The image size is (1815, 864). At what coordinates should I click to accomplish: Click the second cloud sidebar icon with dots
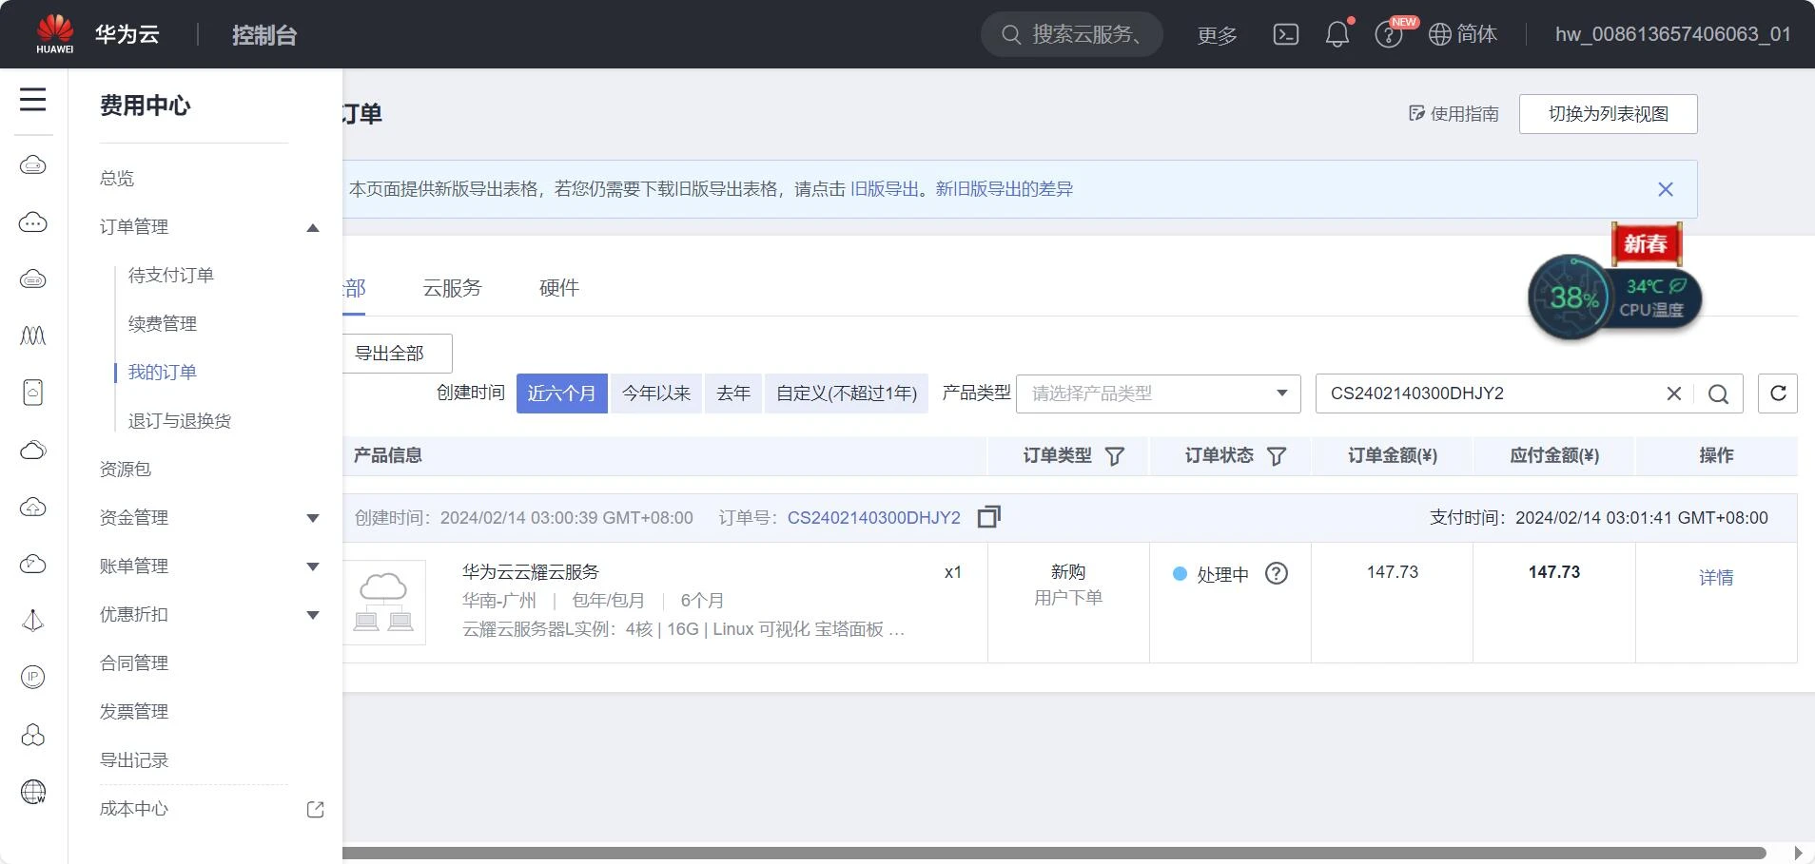point(33,222)
